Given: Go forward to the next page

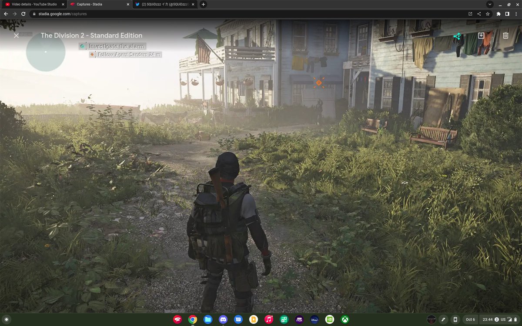Looking at the screenshot, I should pos(14,13).
